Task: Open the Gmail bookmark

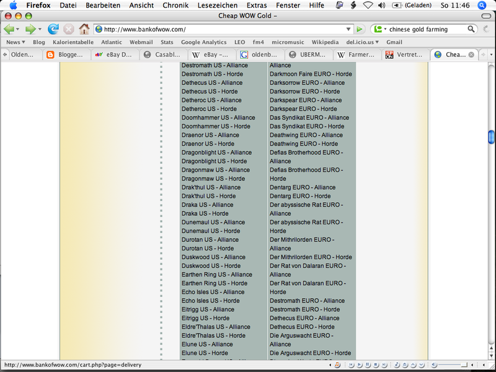Action: [394, 42]
